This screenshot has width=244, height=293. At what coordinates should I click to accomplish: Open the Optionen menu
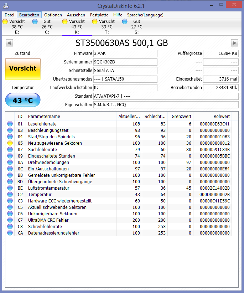pyautogui.click(x=53, y=15)
